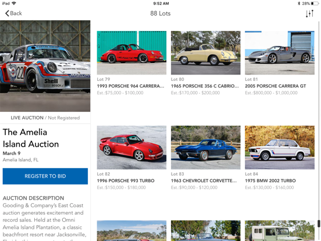Open Lot 79 red Porsche 964 photo
This screenshot has width=321, height=241.
pos(131,52)
